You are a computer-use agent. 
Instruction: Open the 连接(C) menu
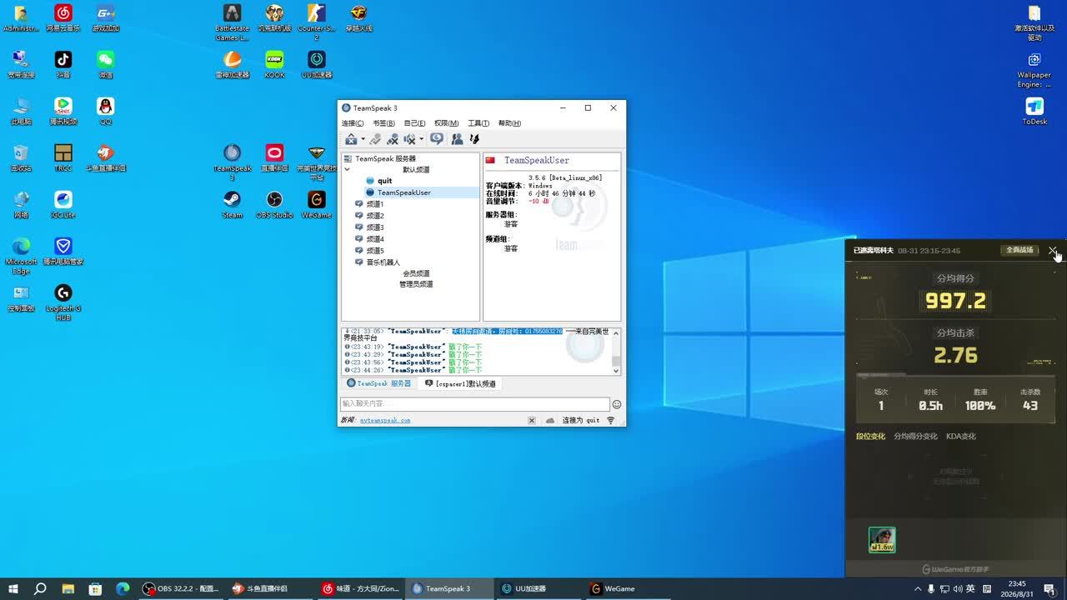[353, 123]
